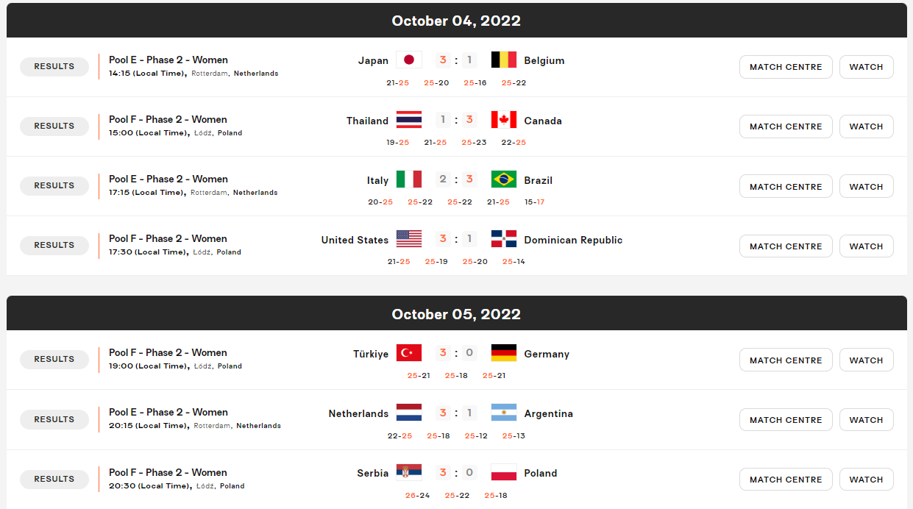Click the Italy vs Brazil score 2:3
The image size is (913, 509).
coord(456,179)
